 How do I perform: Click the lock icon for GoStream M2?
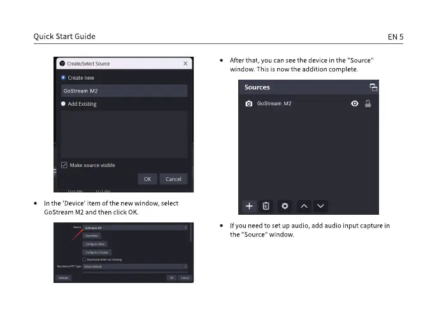pyautogui.click(x=368, y=104)
